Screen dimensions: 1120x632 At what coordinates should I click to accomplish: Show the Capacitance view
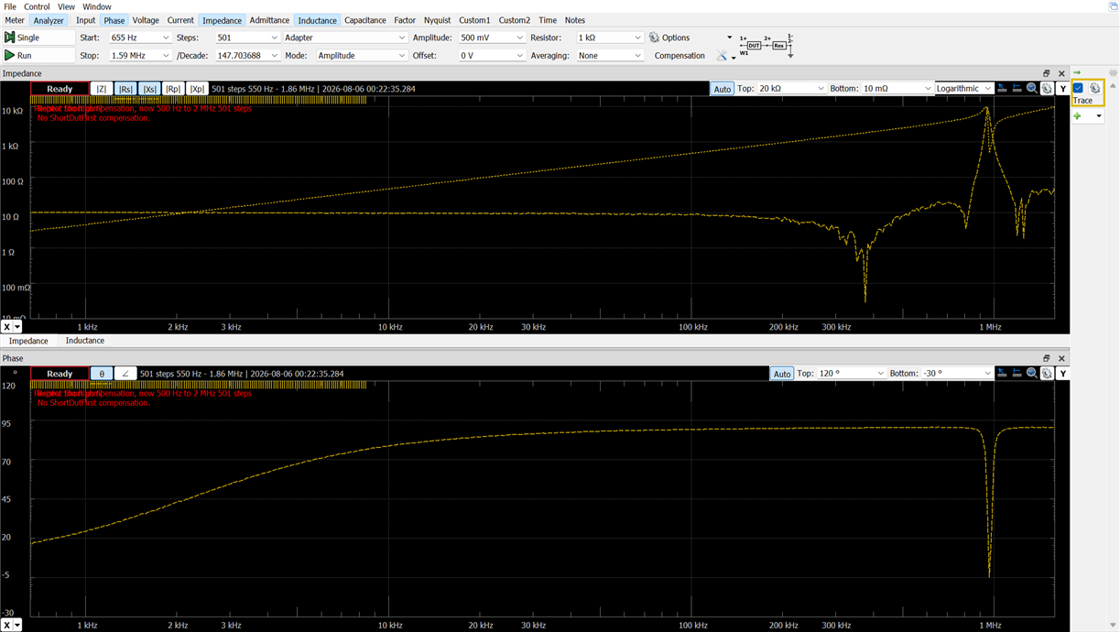(x=364, y=20)
